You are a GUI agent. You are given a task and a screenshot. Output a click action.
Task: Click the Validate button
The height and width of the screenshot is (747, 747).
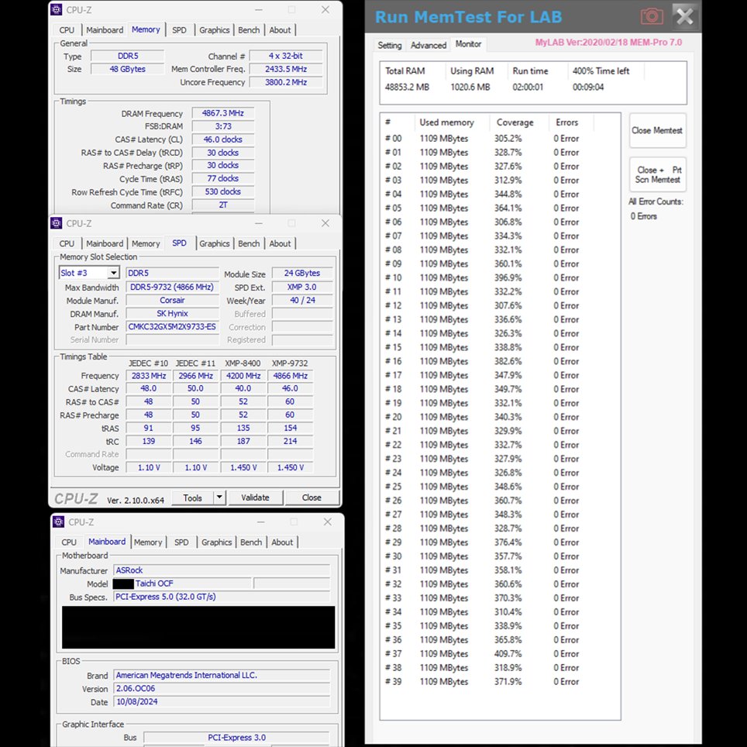[255, 497]
